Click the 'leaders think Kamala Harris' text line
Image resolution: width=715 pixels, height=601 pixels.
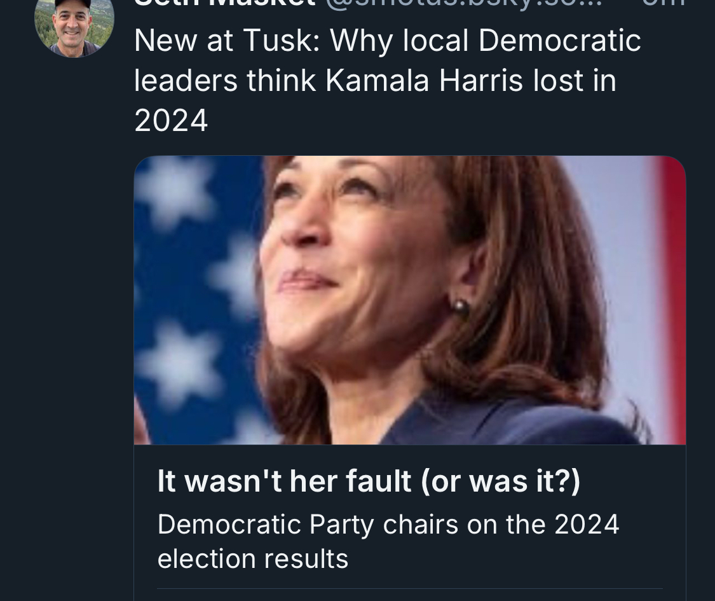coord(375,81)
